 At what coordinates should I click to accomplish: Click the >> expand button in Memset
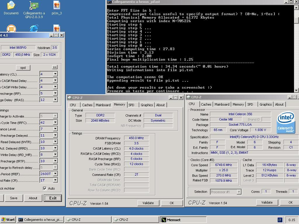(55, 67)
